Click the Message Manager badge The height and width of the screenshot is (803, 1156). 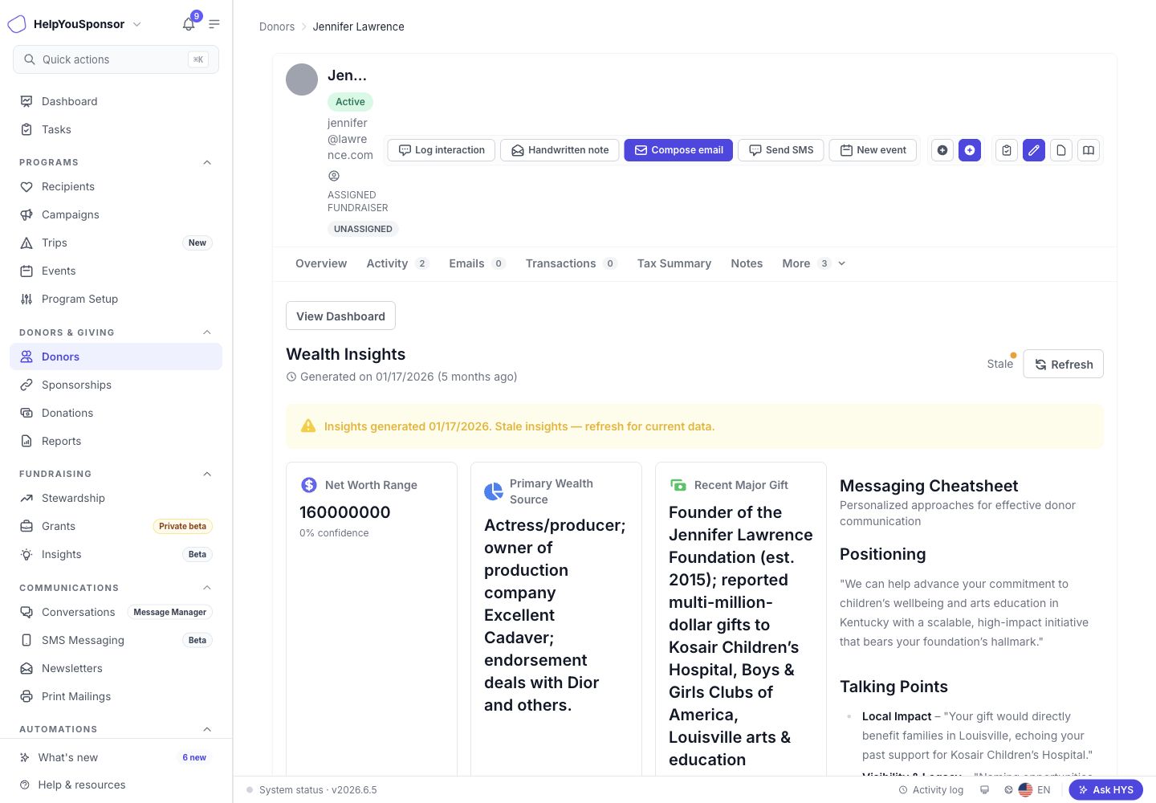pos(169,612)
